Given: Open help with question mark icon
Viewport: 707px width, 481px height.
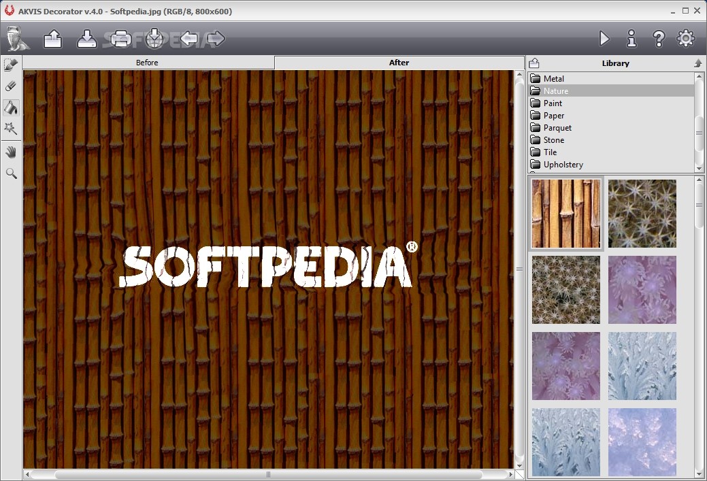Looking at the screenshot, I should pos(659,39).
